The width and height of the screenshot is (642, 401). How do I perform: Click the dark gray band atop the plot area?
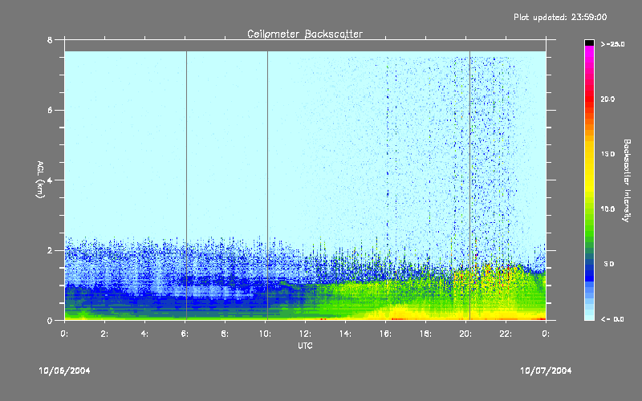click(x=305, y=46)
